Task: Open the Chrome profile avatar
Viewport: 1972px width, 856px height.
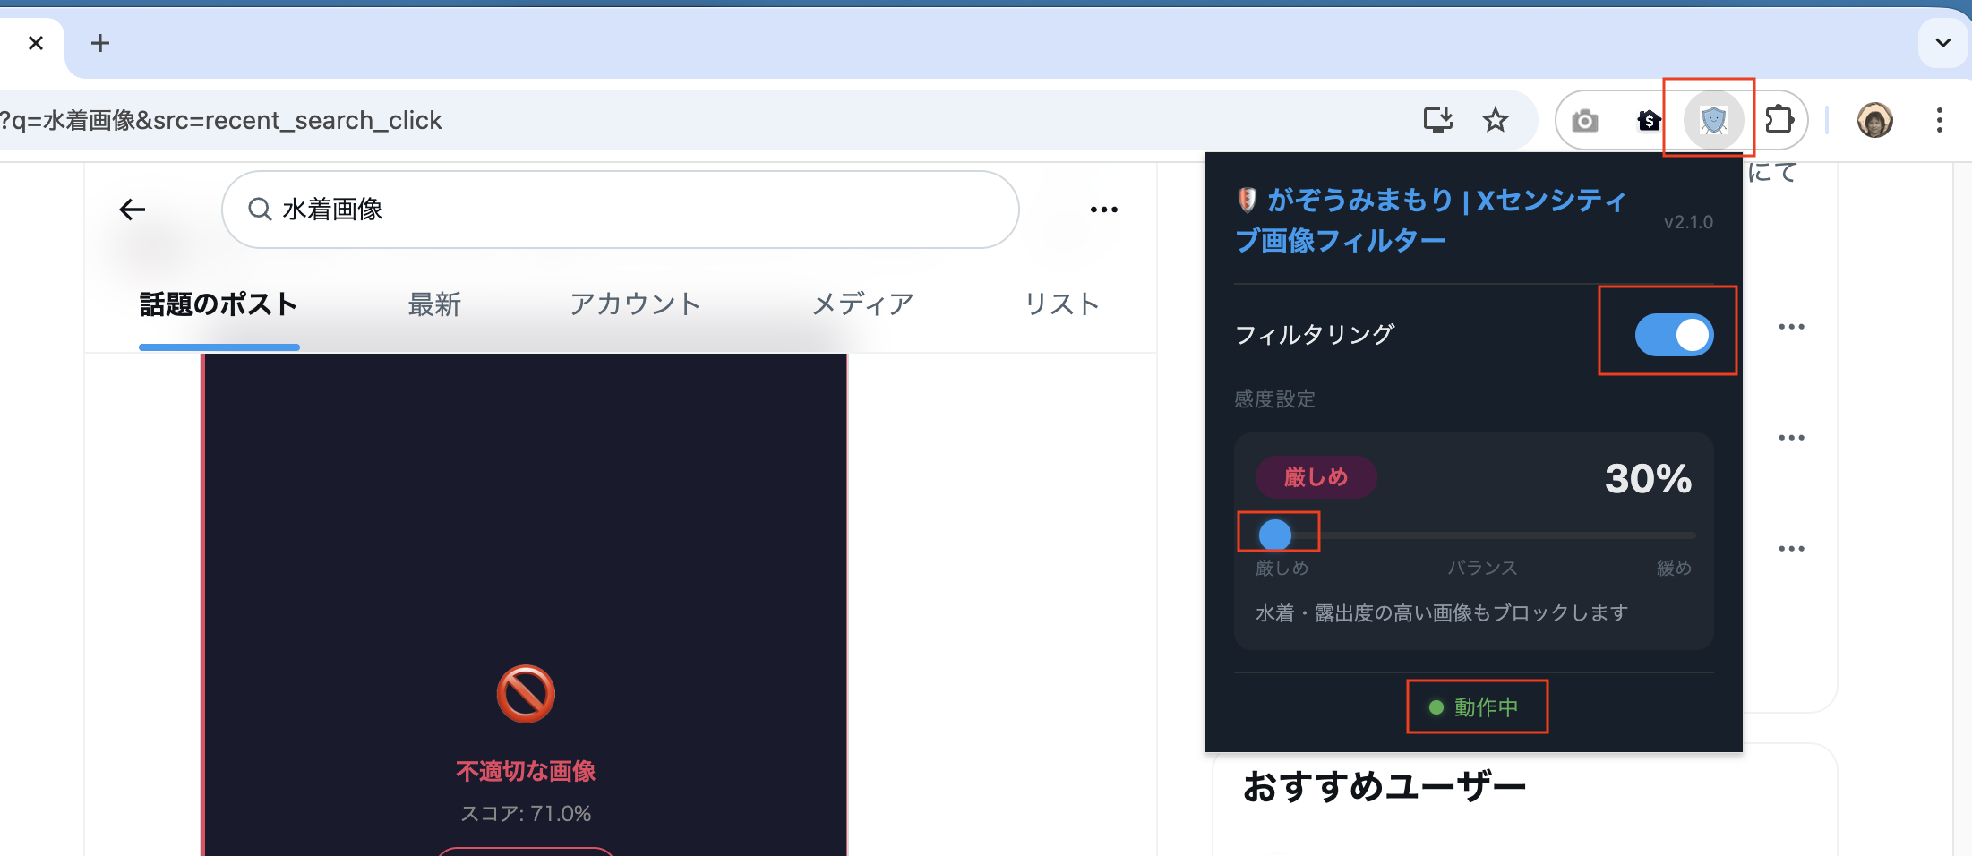Action: (1874, 120)
